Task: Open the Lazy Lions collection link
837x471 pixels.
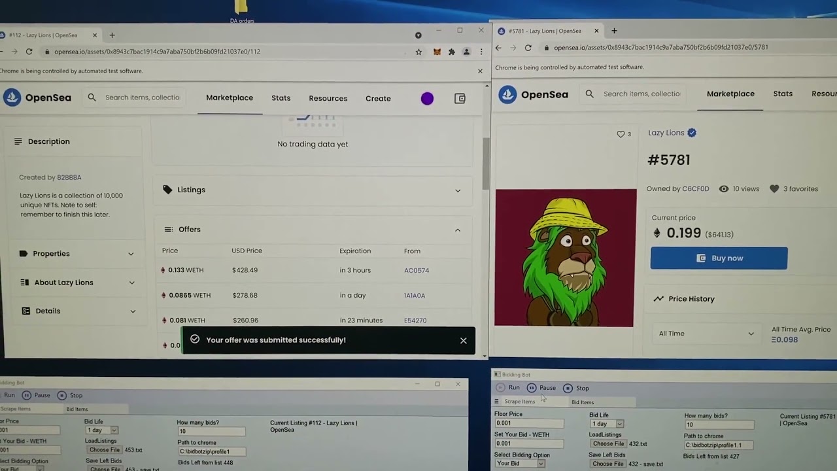Action: click(x=666, y=133)
